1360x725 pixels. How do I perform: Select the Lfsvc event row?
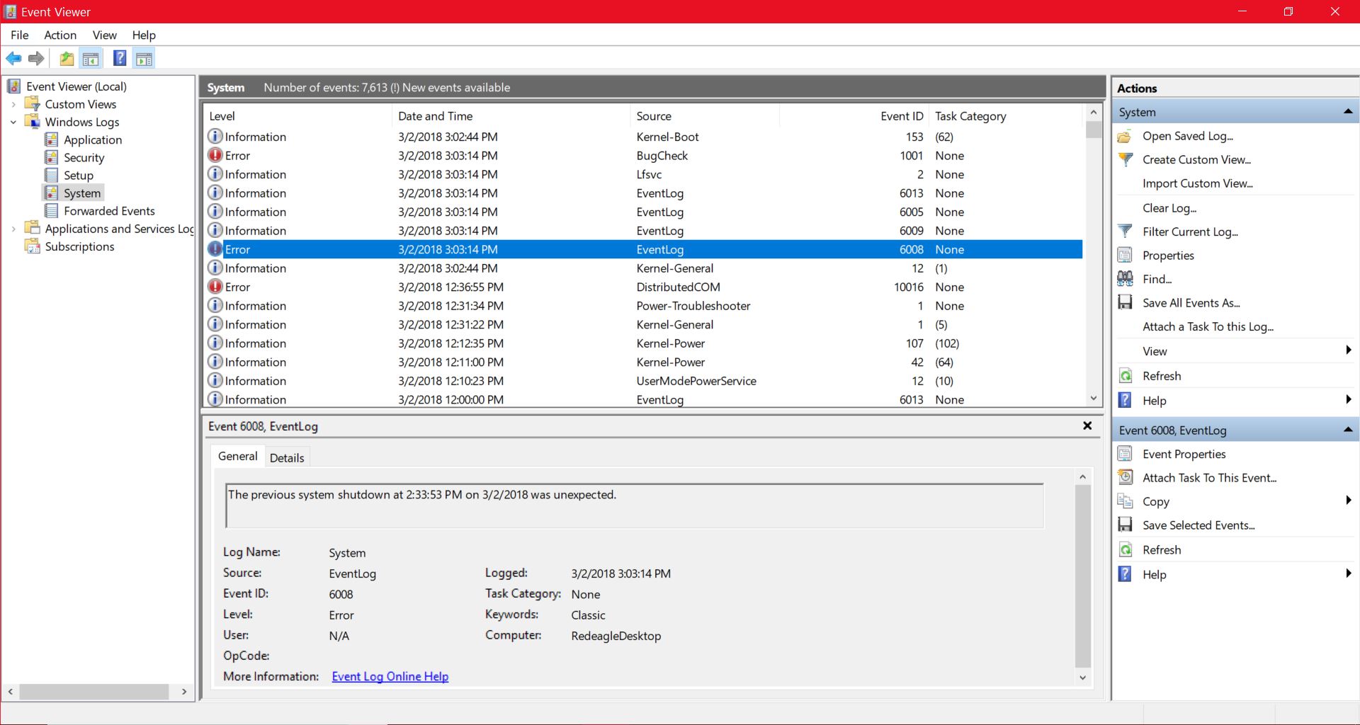coord(643,174)
